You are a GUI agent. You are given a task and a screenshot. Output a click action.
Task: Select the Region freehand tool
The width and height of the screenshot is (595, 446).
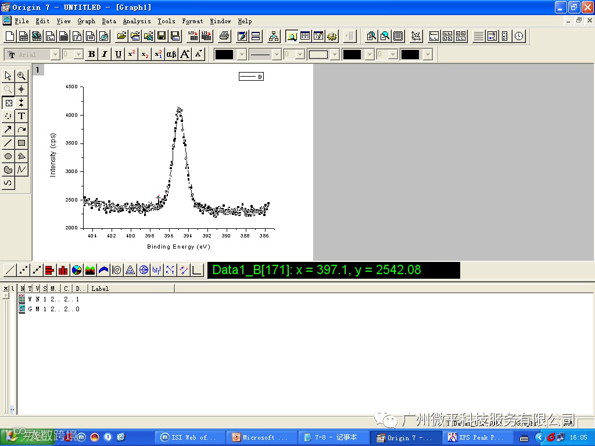(8, 170)
